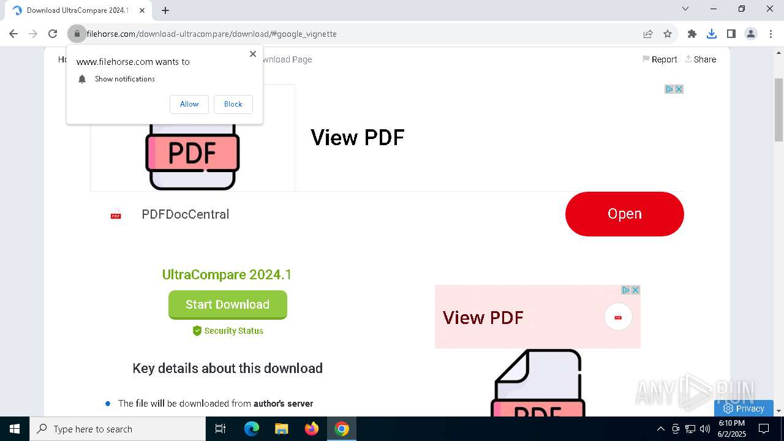
Task: Expand the tab search chevron
Action: [685, 9]
